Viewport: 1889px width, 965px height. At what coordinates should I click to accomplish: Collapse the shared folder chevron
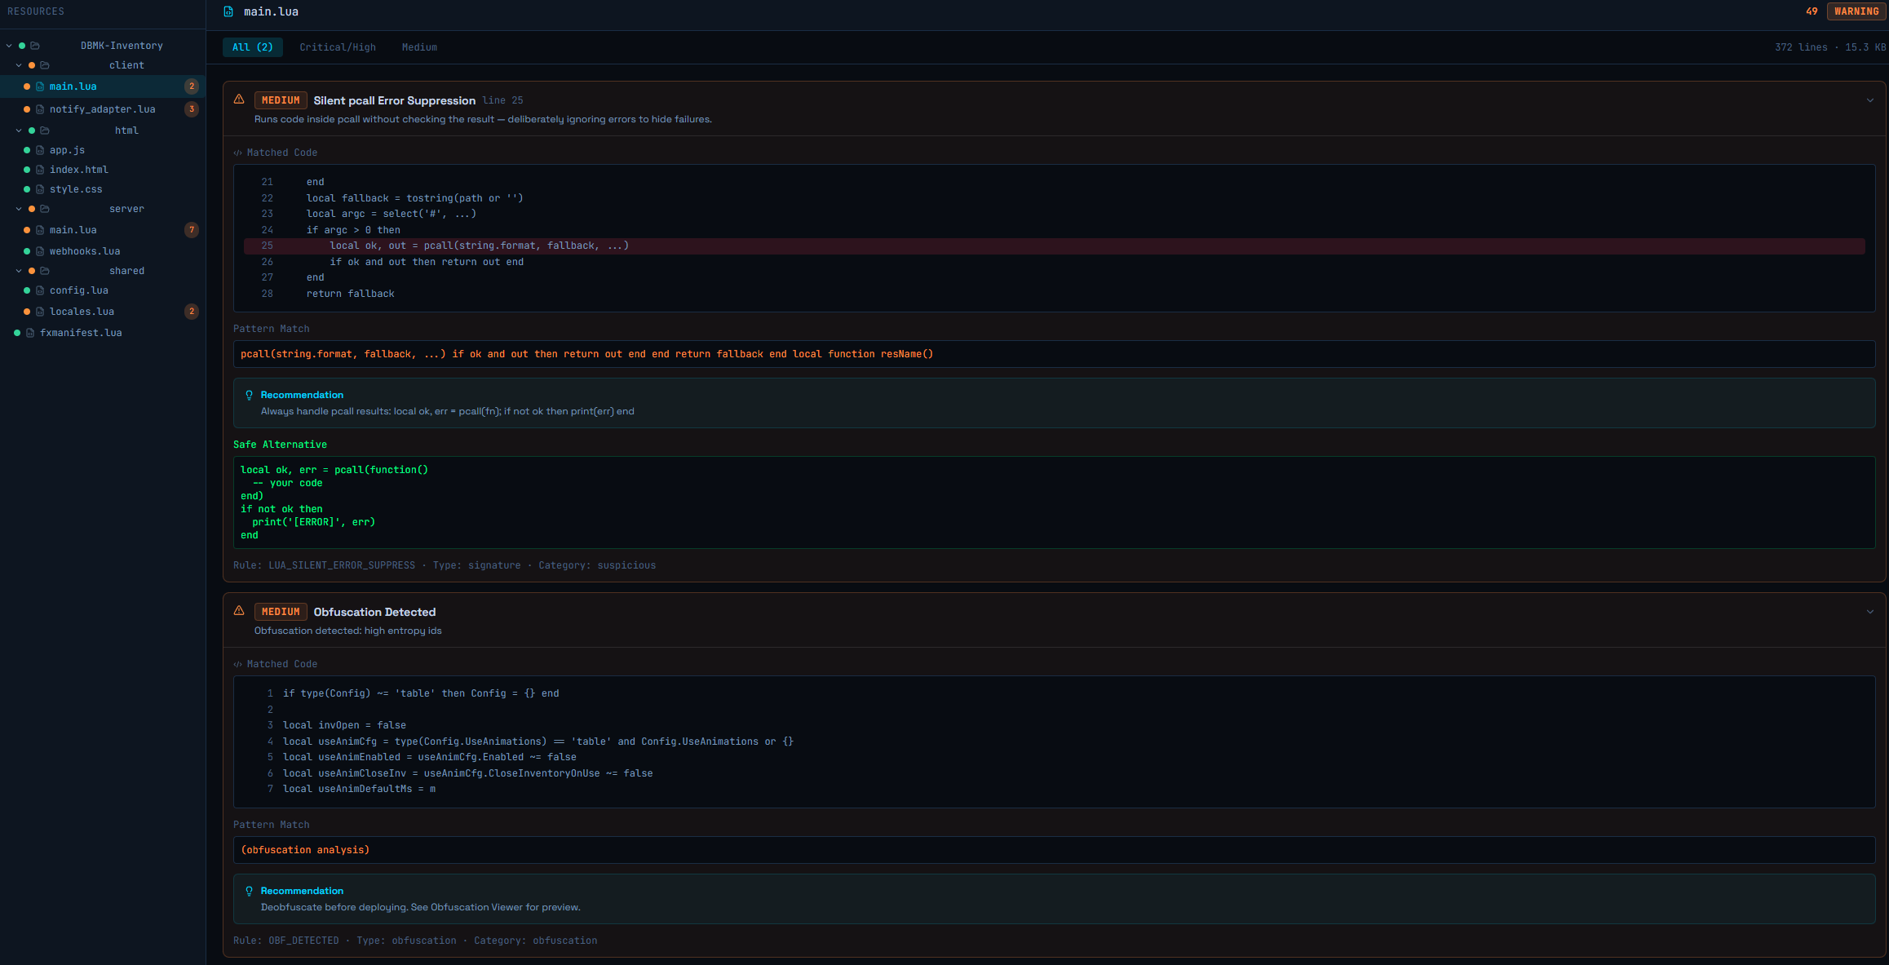point(19,271)
